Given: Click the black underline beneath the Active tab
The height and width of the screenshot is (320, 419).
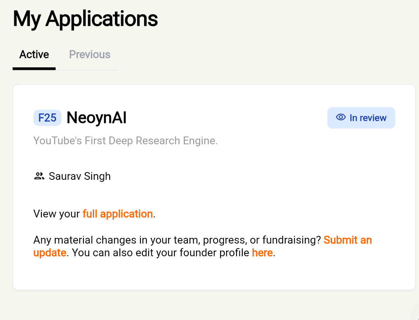Looking at the screenshot, I should tap(34, 68).
